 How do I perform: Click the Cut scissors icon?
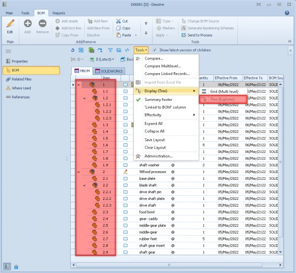[118, 21]
